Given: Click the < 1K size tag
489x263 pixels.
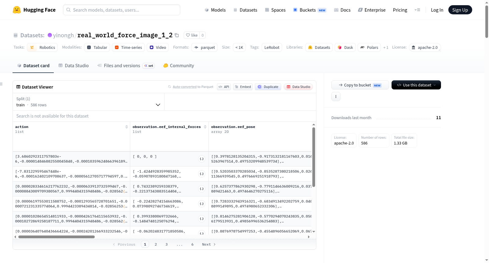Looking at the screenshot, I should point(239,47).
